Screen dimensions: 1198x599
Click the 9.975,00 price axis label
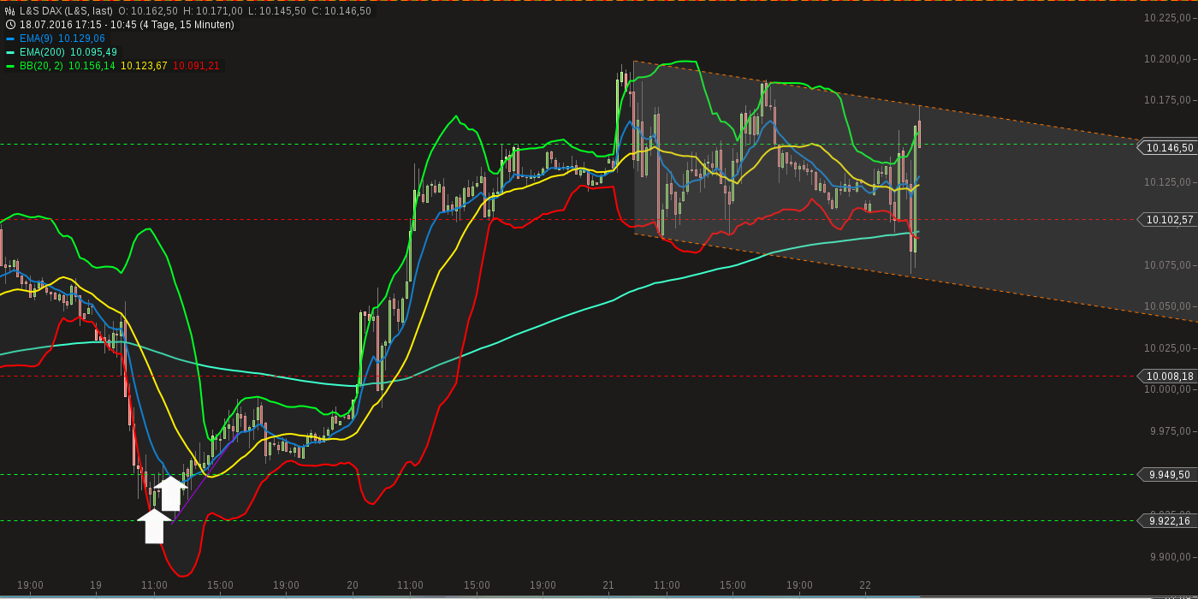1171,430
